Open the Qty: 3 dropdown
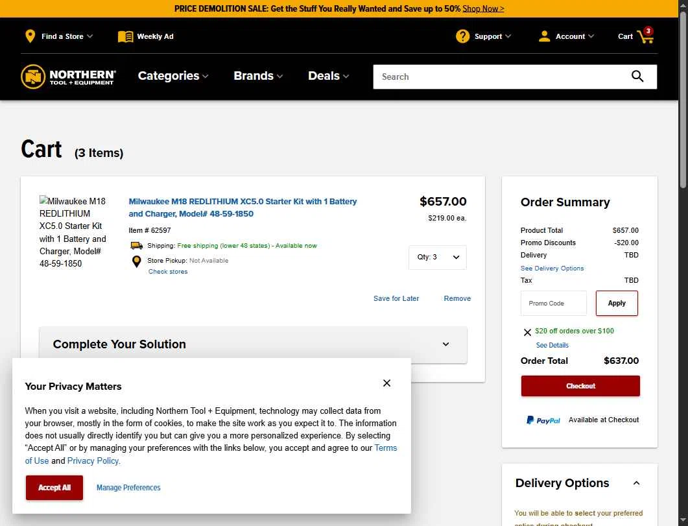 tap(438, 257)
